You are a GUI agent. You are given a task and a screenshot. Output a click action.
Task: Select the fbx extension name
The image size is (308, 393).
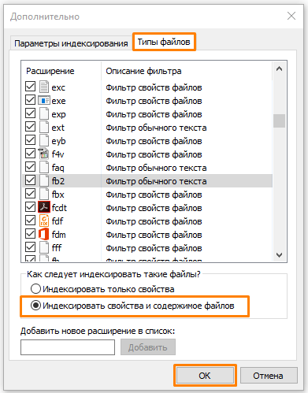[x=58, y=195]
